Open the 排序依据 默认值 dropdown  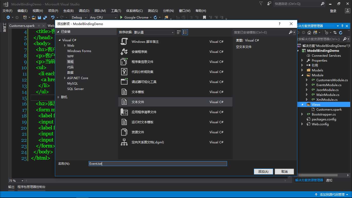coord(154,32)
